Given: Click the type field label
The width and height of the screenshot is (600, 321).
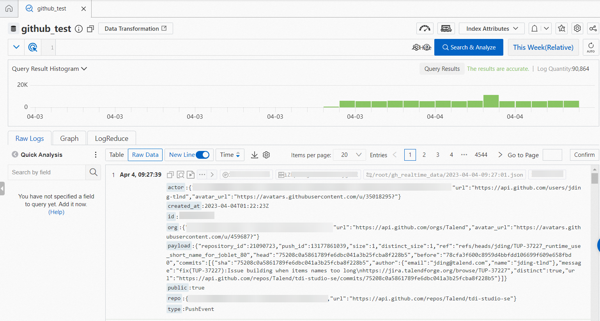Looking at the screenshot, I should (x=174, y=309).
